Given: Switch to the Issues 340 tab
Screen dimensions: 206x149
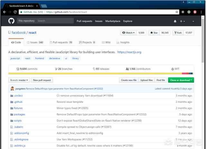Looking at the screenshot, I should [35, 42].
